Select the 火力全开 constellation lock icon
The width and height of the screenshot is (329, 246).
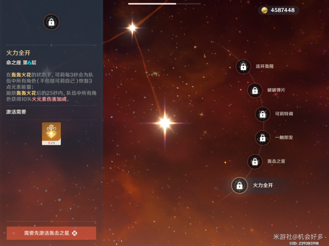tap(239, 185)
